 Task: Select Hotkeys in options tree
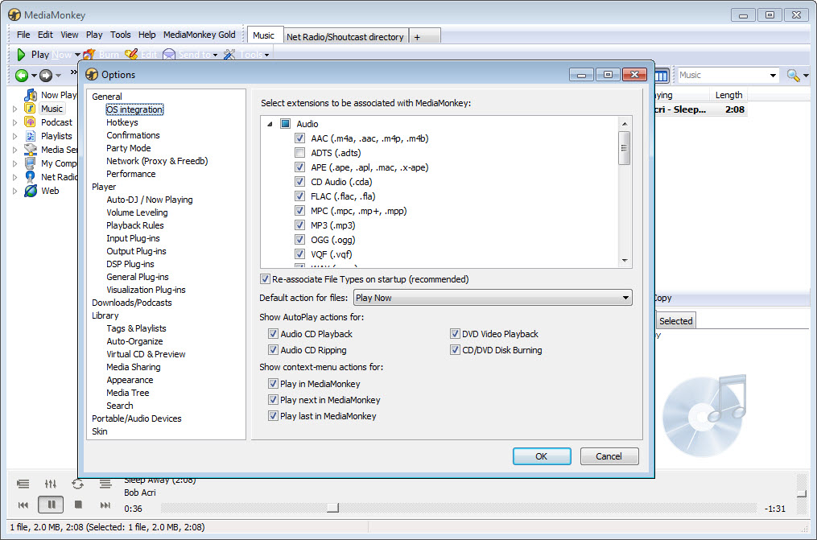pos(122,122)
